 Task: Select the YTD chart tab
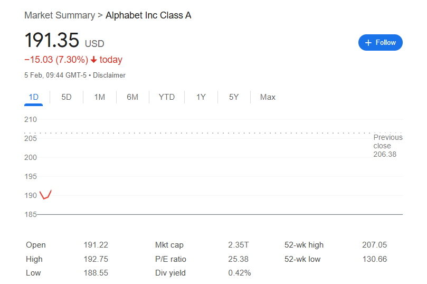click(x=167, y=97)
